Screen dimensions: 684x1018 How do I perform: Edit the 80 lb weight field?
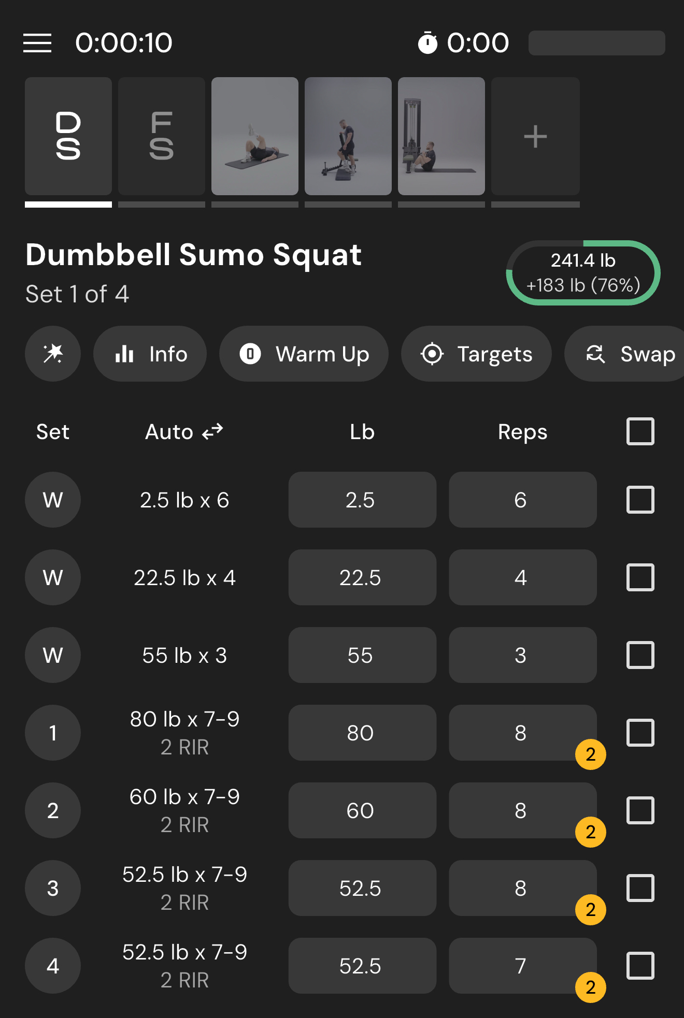coord(362,733)
